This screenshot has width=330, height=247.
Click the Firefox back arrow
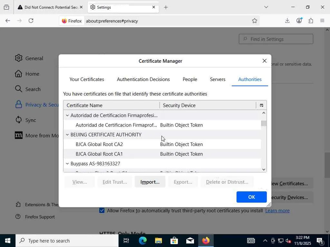point(8,21)
